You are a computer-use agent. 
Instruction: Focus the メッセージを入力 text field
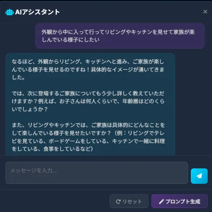pos(97,173)
